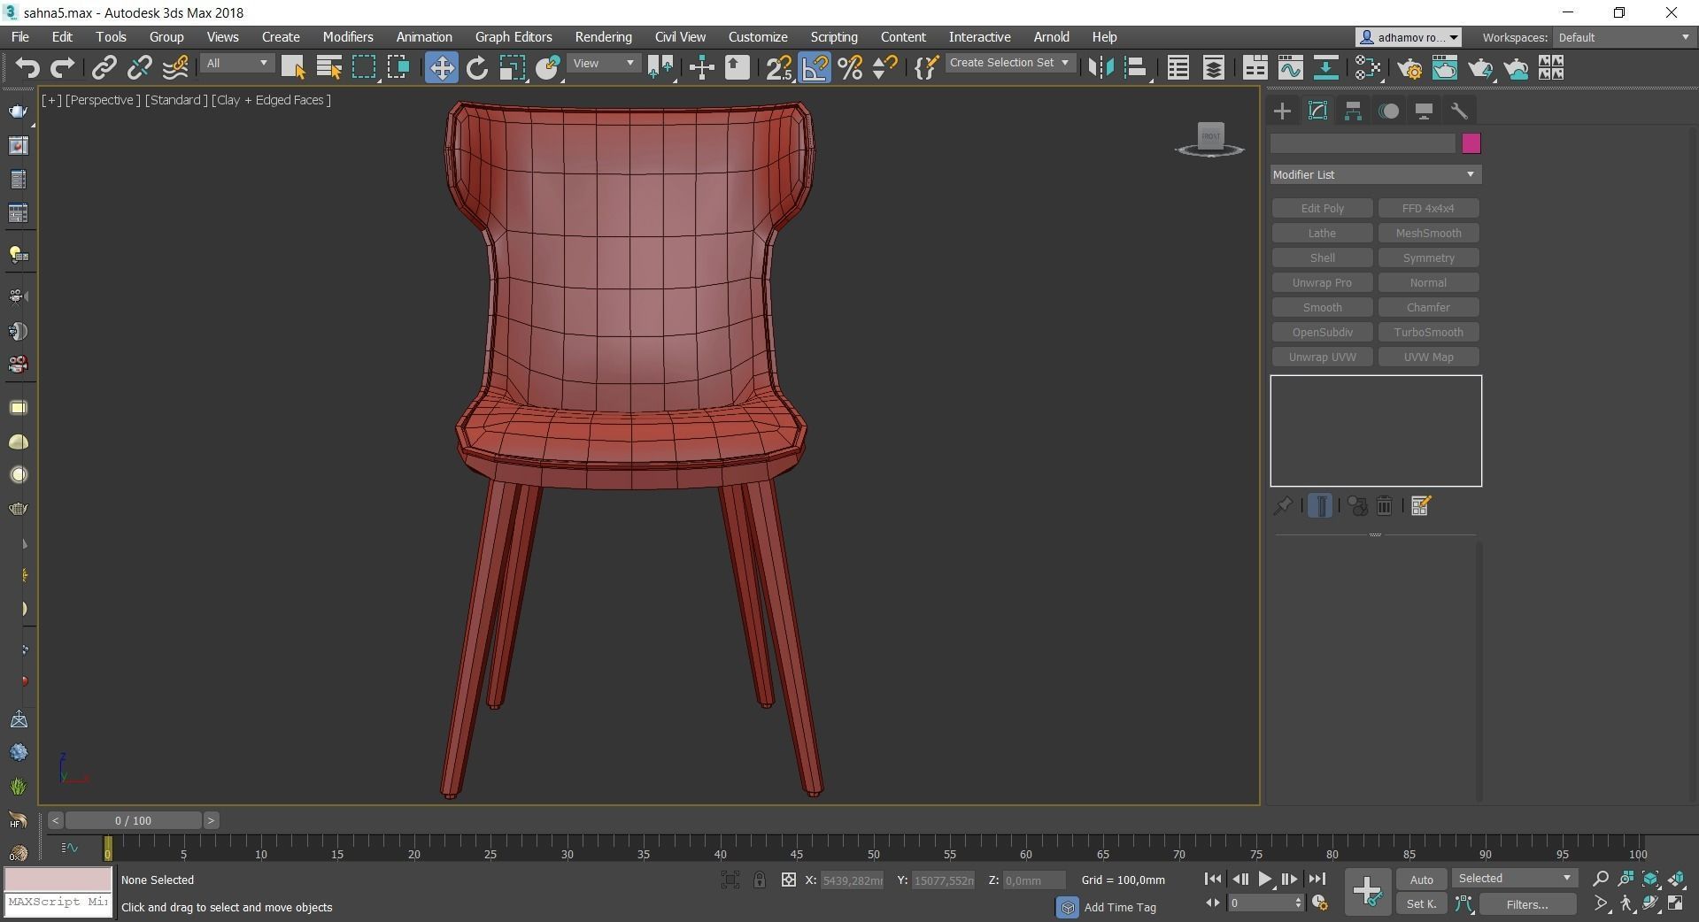Click the object name field
Viewport: 1699px width, 922px height.
click(1363, 143)
